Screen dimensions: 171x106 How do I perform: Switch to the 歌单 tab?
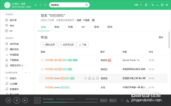pos(97,27)
